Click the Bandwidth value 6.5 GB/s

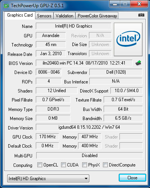(123, 118)
